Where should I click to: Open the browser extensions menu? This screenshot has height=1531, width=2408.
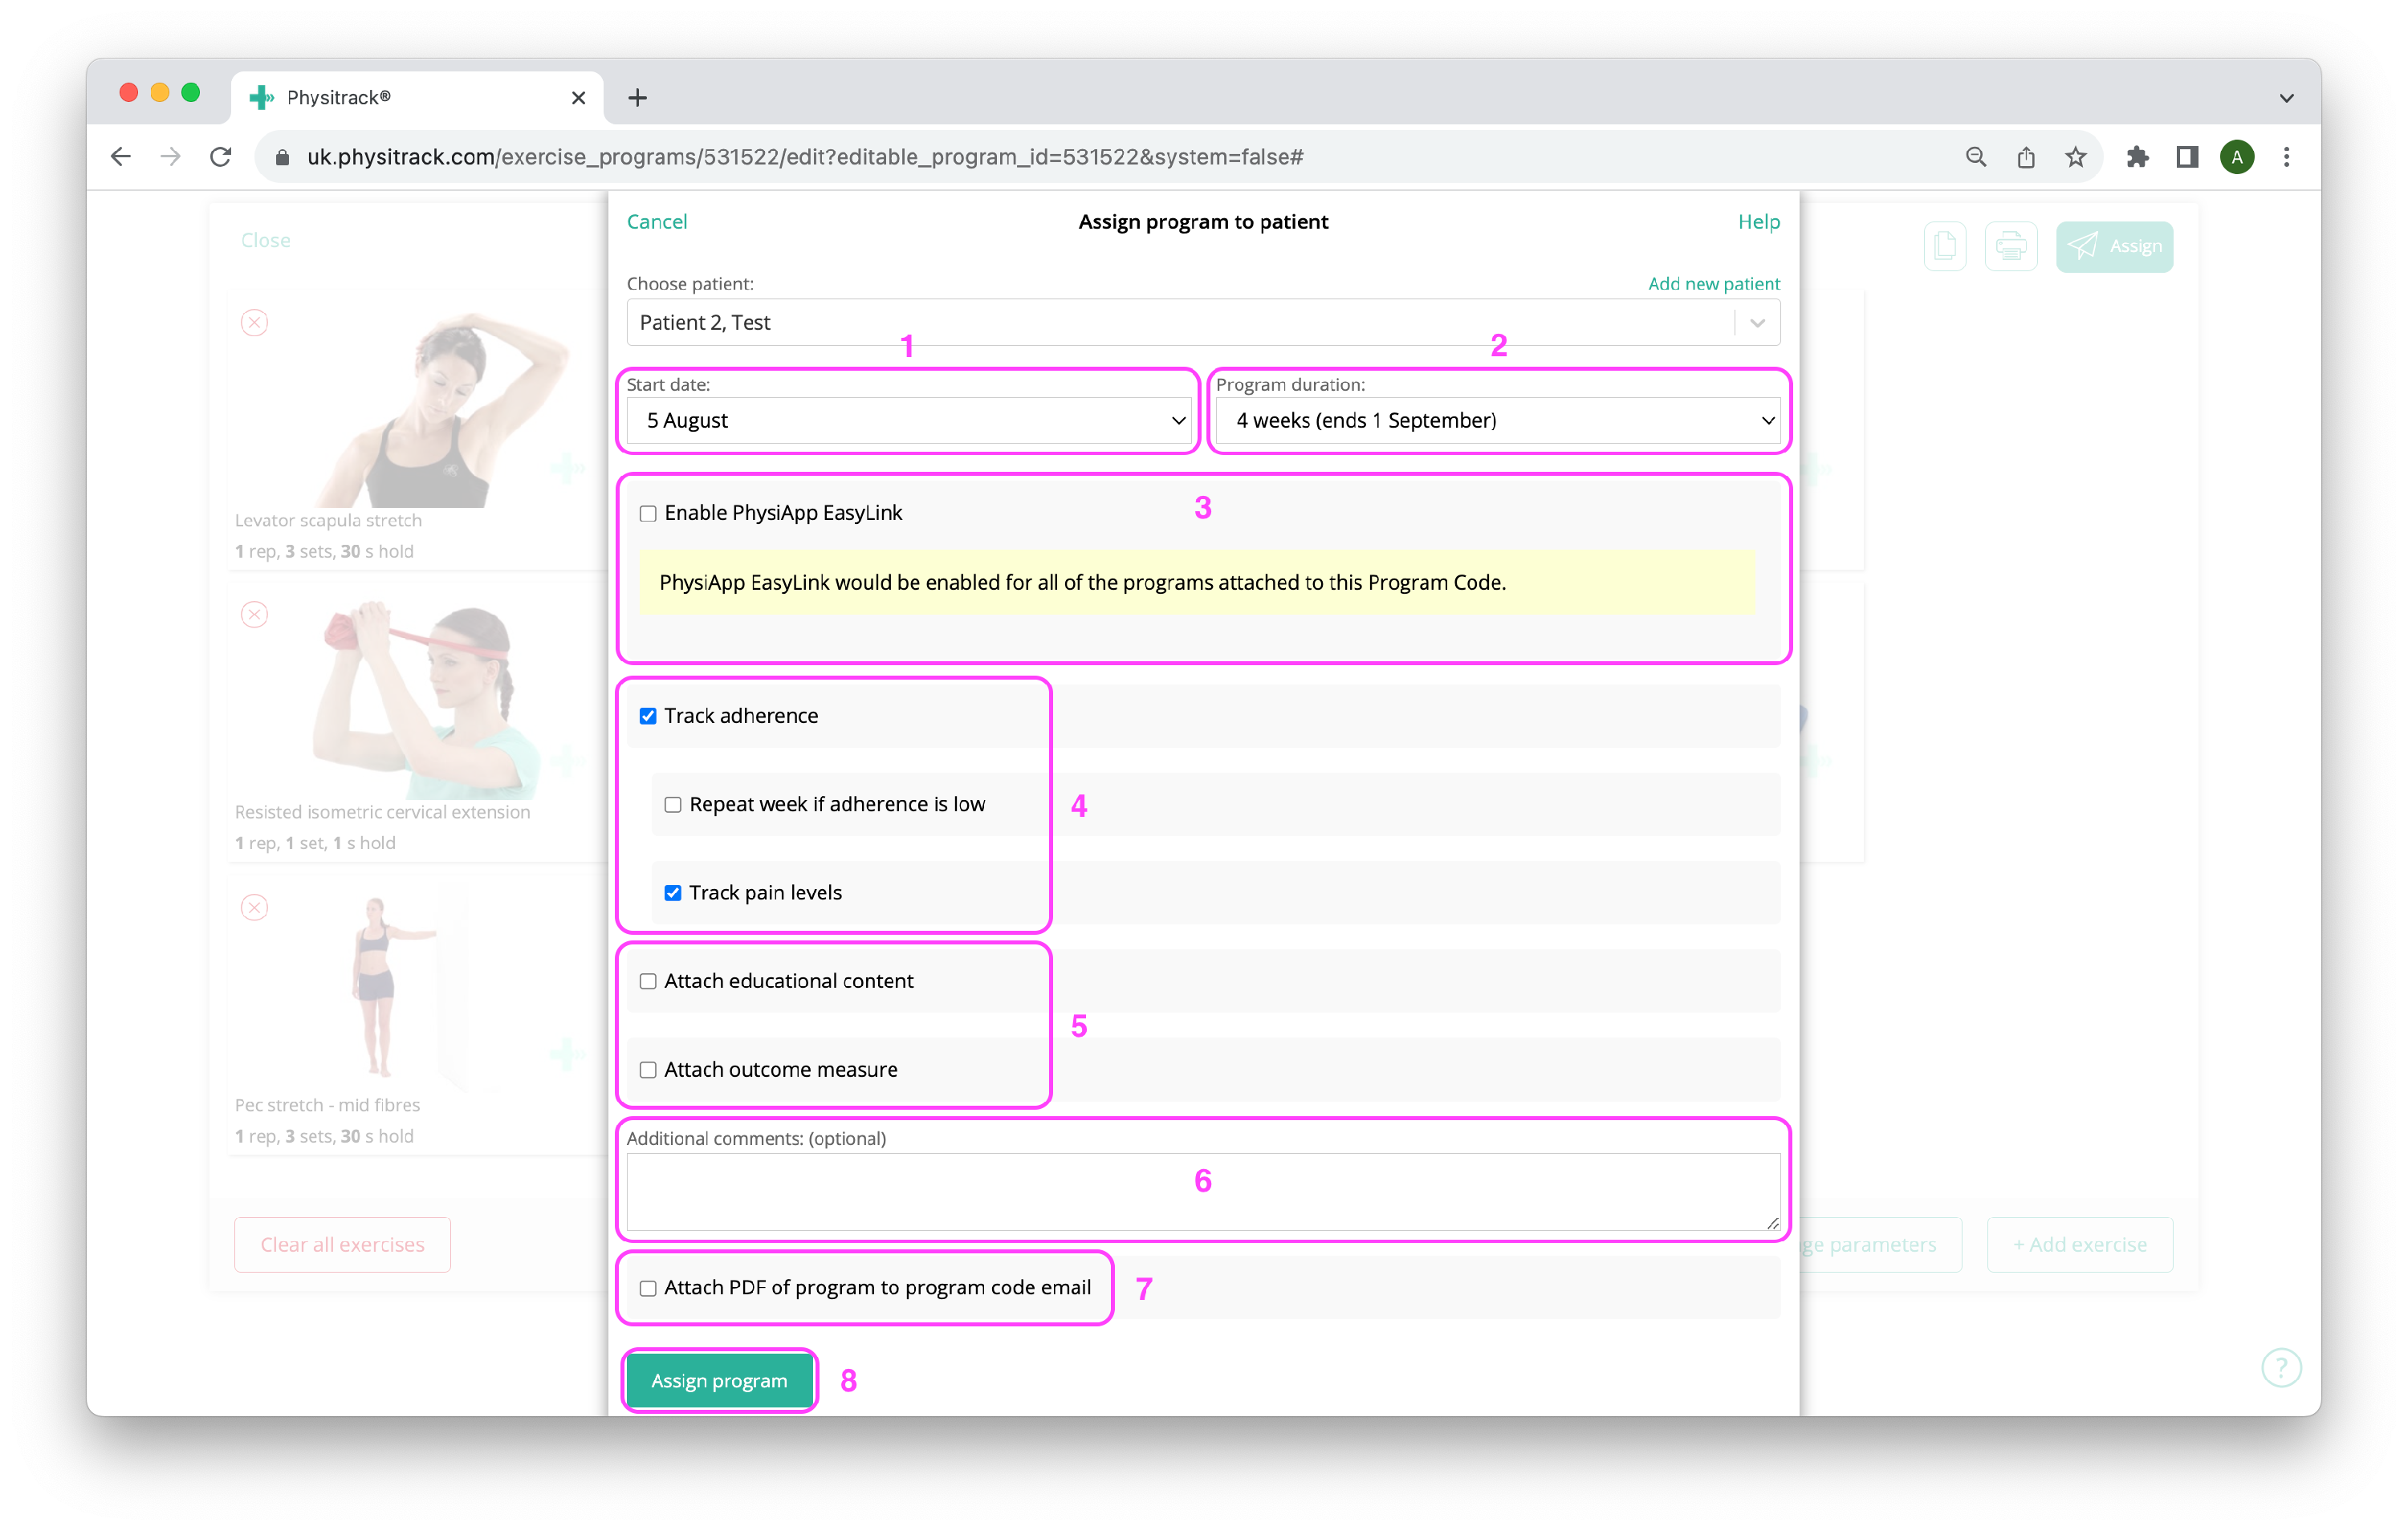pos(2137,157)
